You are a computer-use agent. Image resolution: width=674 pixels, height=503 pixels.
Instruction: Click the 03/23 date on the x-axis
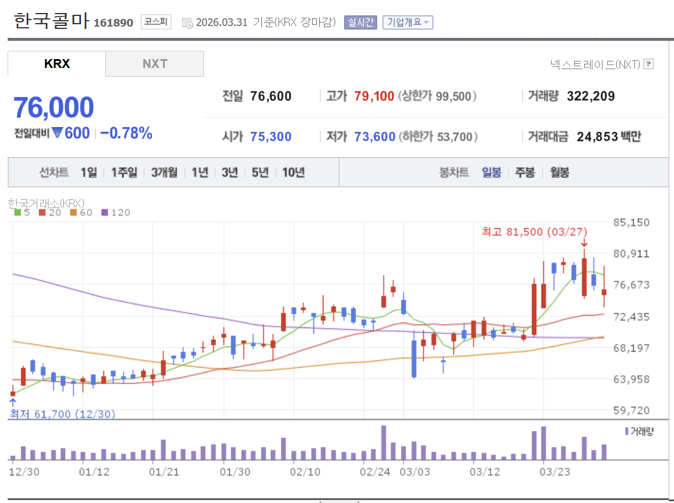click(555, 472)
